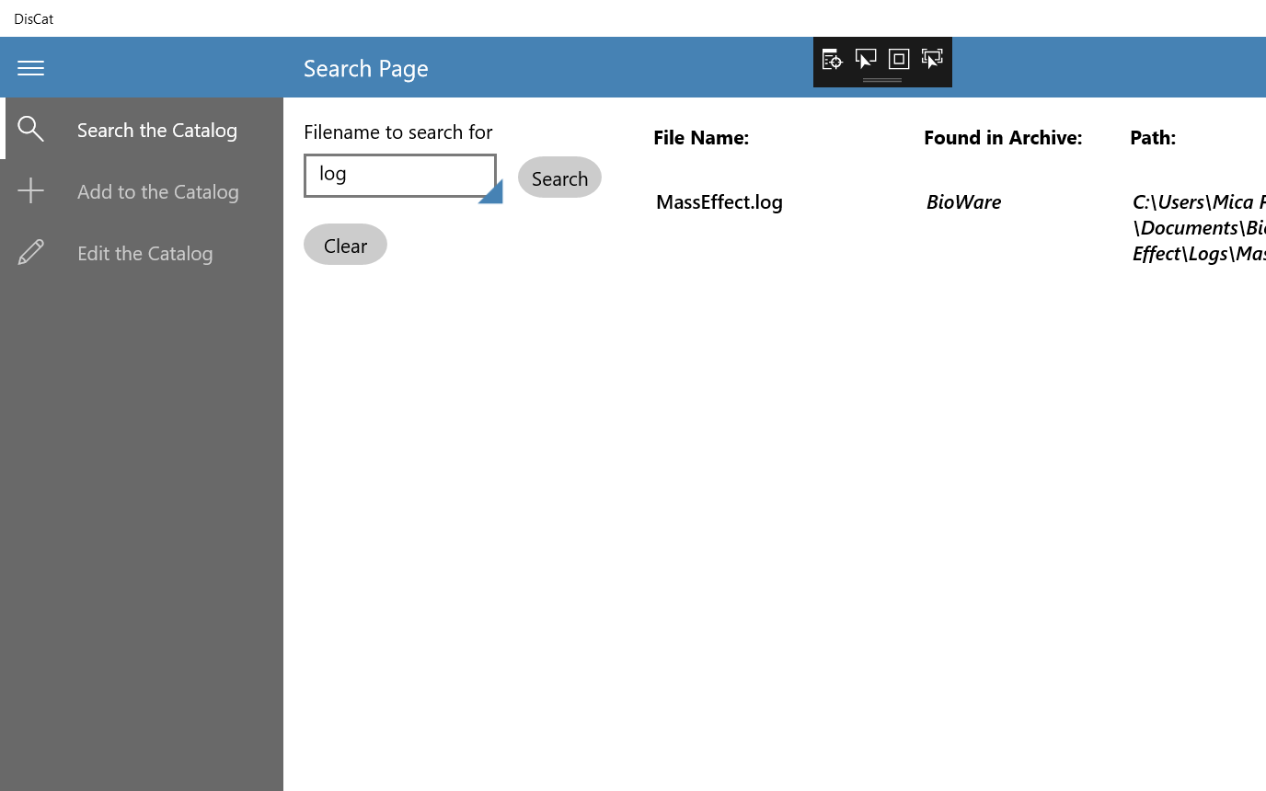Select Add to the Catalog menu item
Screen dimensions: 1266x791
coord(142,190)
